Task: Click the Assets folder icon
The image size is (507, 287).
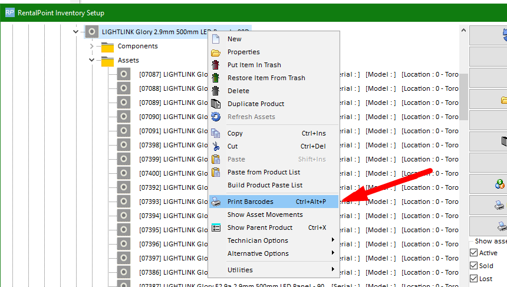Action: pos(107,61)
